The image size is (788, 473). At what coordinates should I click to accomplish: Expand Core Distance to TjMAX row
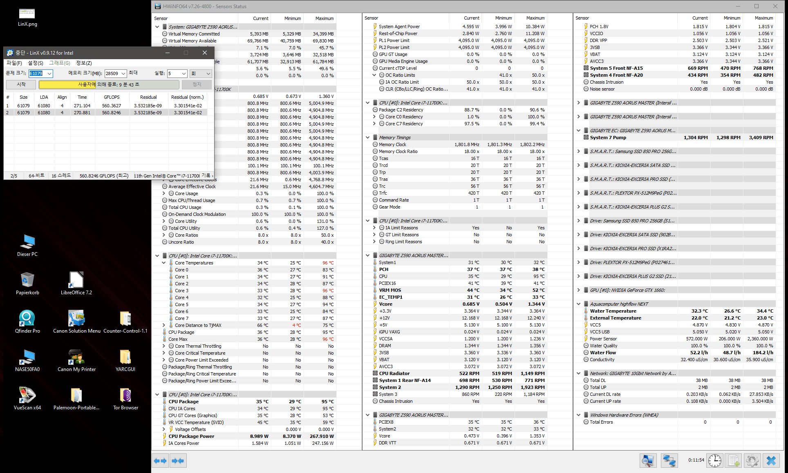pyautogui.click(x=164, y=325)
